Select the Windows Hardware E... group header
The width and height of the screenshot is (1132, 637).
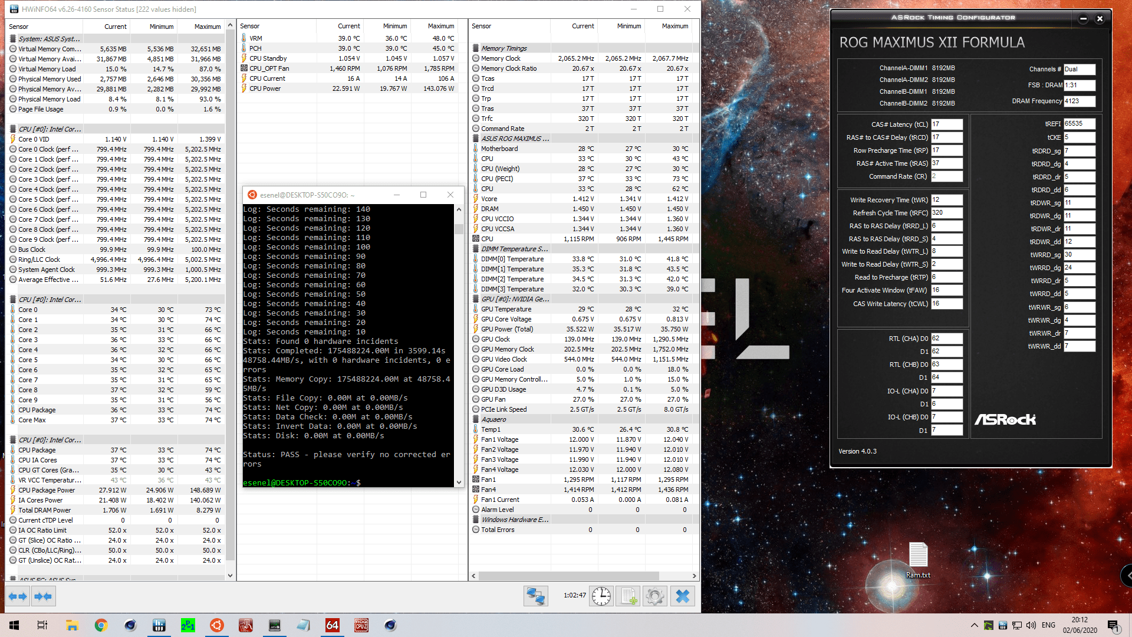pos(584,520)
